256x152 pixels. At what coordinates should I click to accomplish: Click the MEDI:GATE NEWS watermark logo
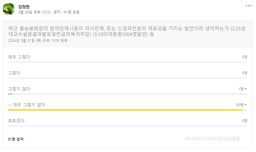[x=212, y=139]
